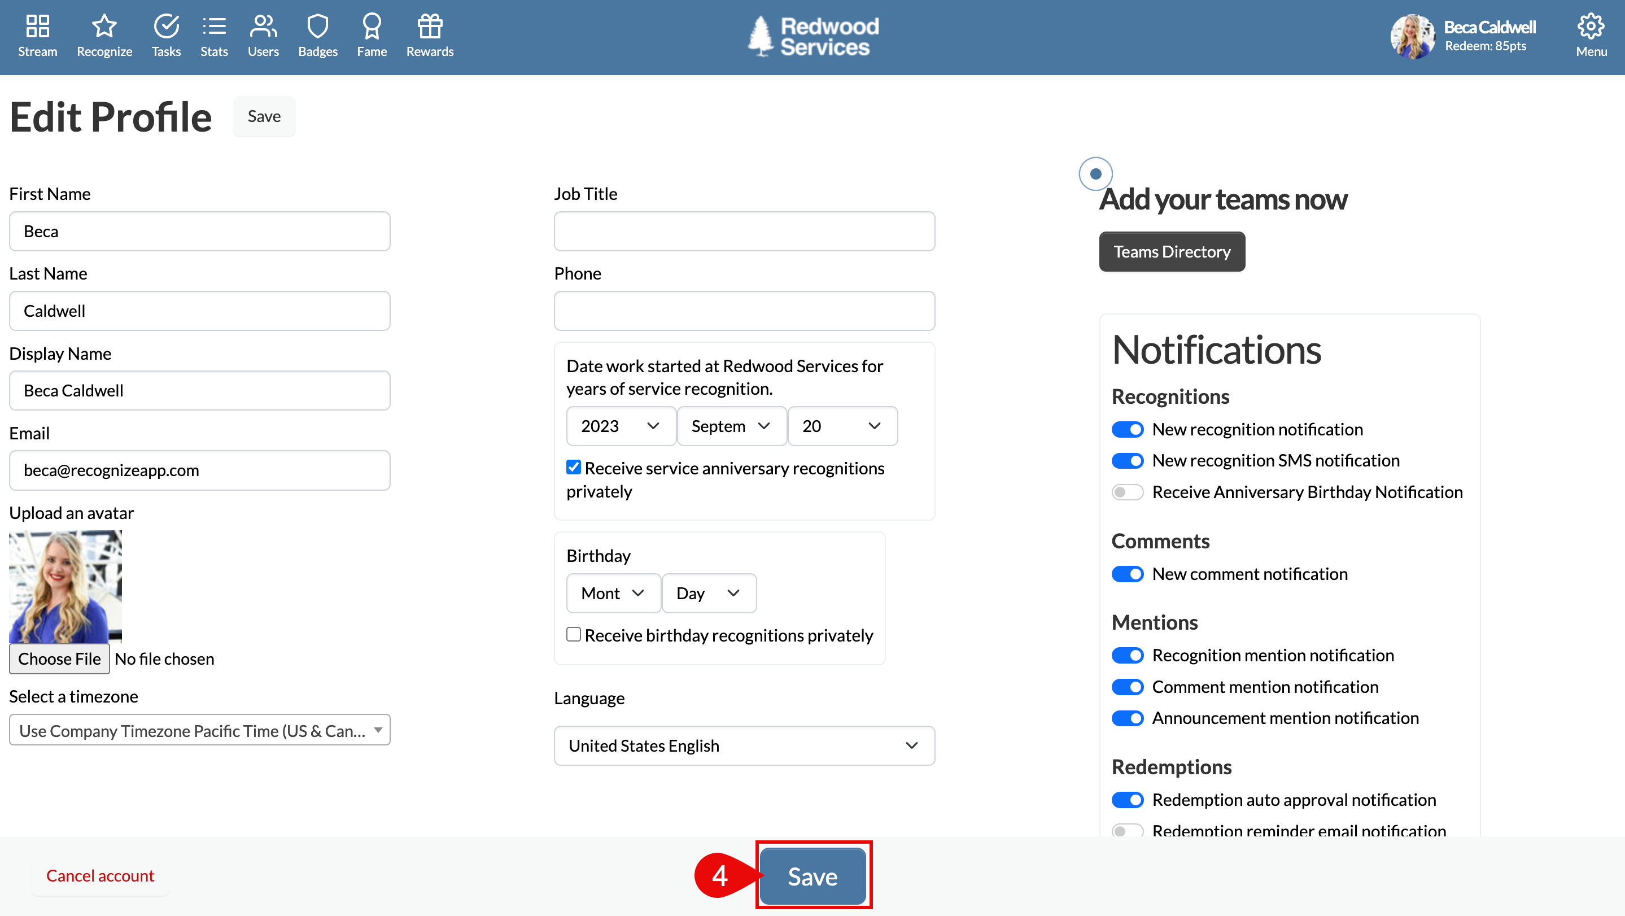Screen dimensions: 1625x916
Task: Click the Save button beside Edit Profile
Action: 264,117
